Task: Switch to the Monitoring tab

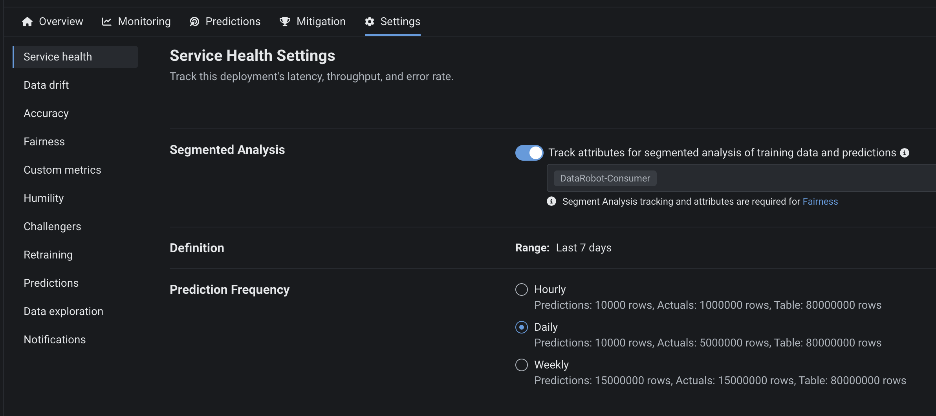Action: 144,22
